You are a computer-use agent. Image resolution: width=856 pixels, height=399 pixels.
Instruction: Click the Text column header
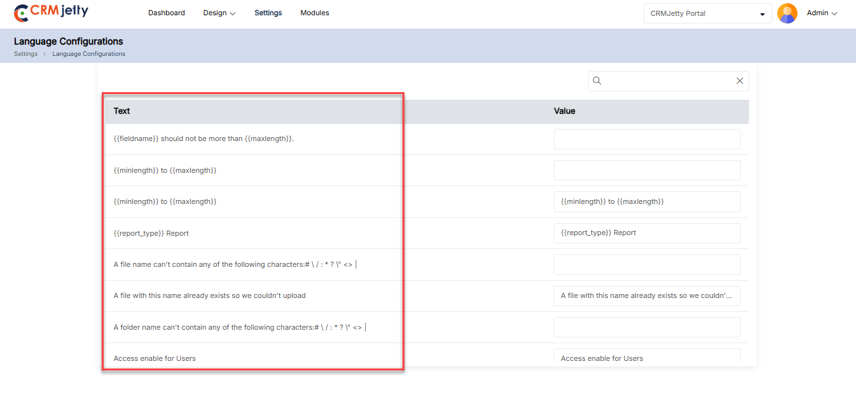point(121,111)
